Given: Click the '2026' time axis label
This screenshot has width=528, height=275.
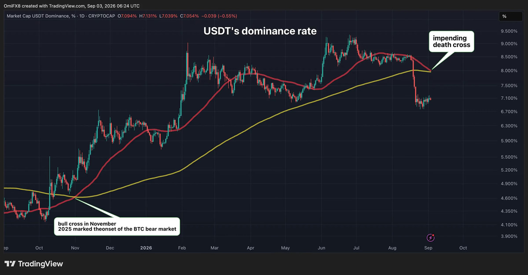Looking at the screenshot, I should tap(146, 248).
